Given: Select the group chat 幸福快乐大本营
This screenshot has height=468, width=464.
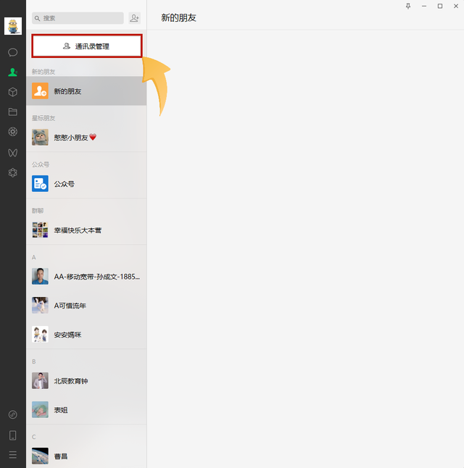Looking at the screenshot, I should (86, 230).
